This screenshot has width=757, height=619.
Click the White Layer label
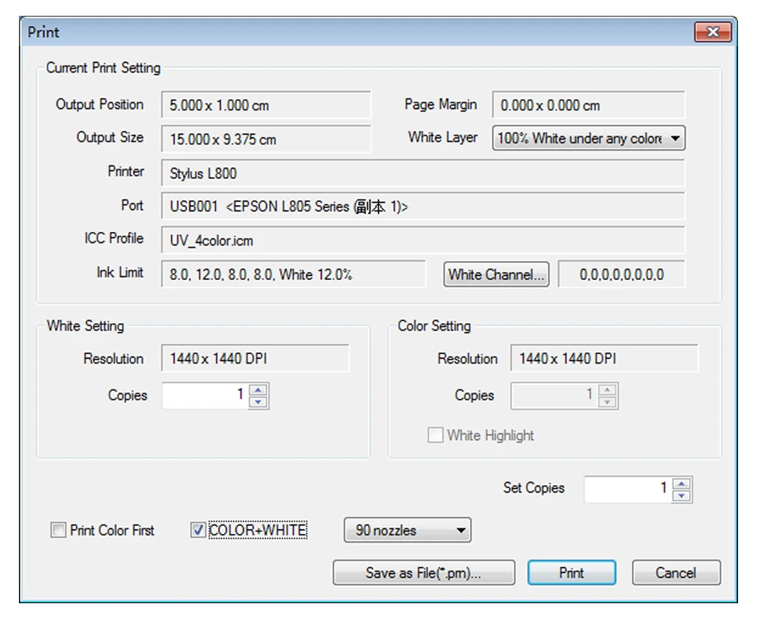(442, 138)
